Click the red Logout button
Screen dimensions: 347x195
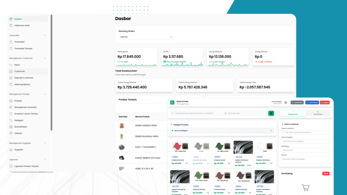pyautogui.click(x=325, y=102)
